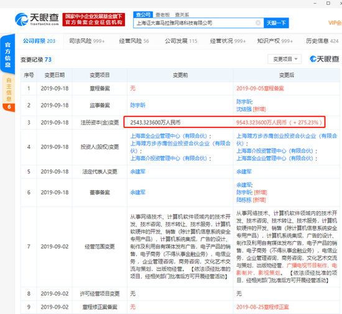The height and width of the screenshot is (314, 342).
Task: Open 上海喜介投资管理中心 link in 变更前 column
Action: (169, 159)
